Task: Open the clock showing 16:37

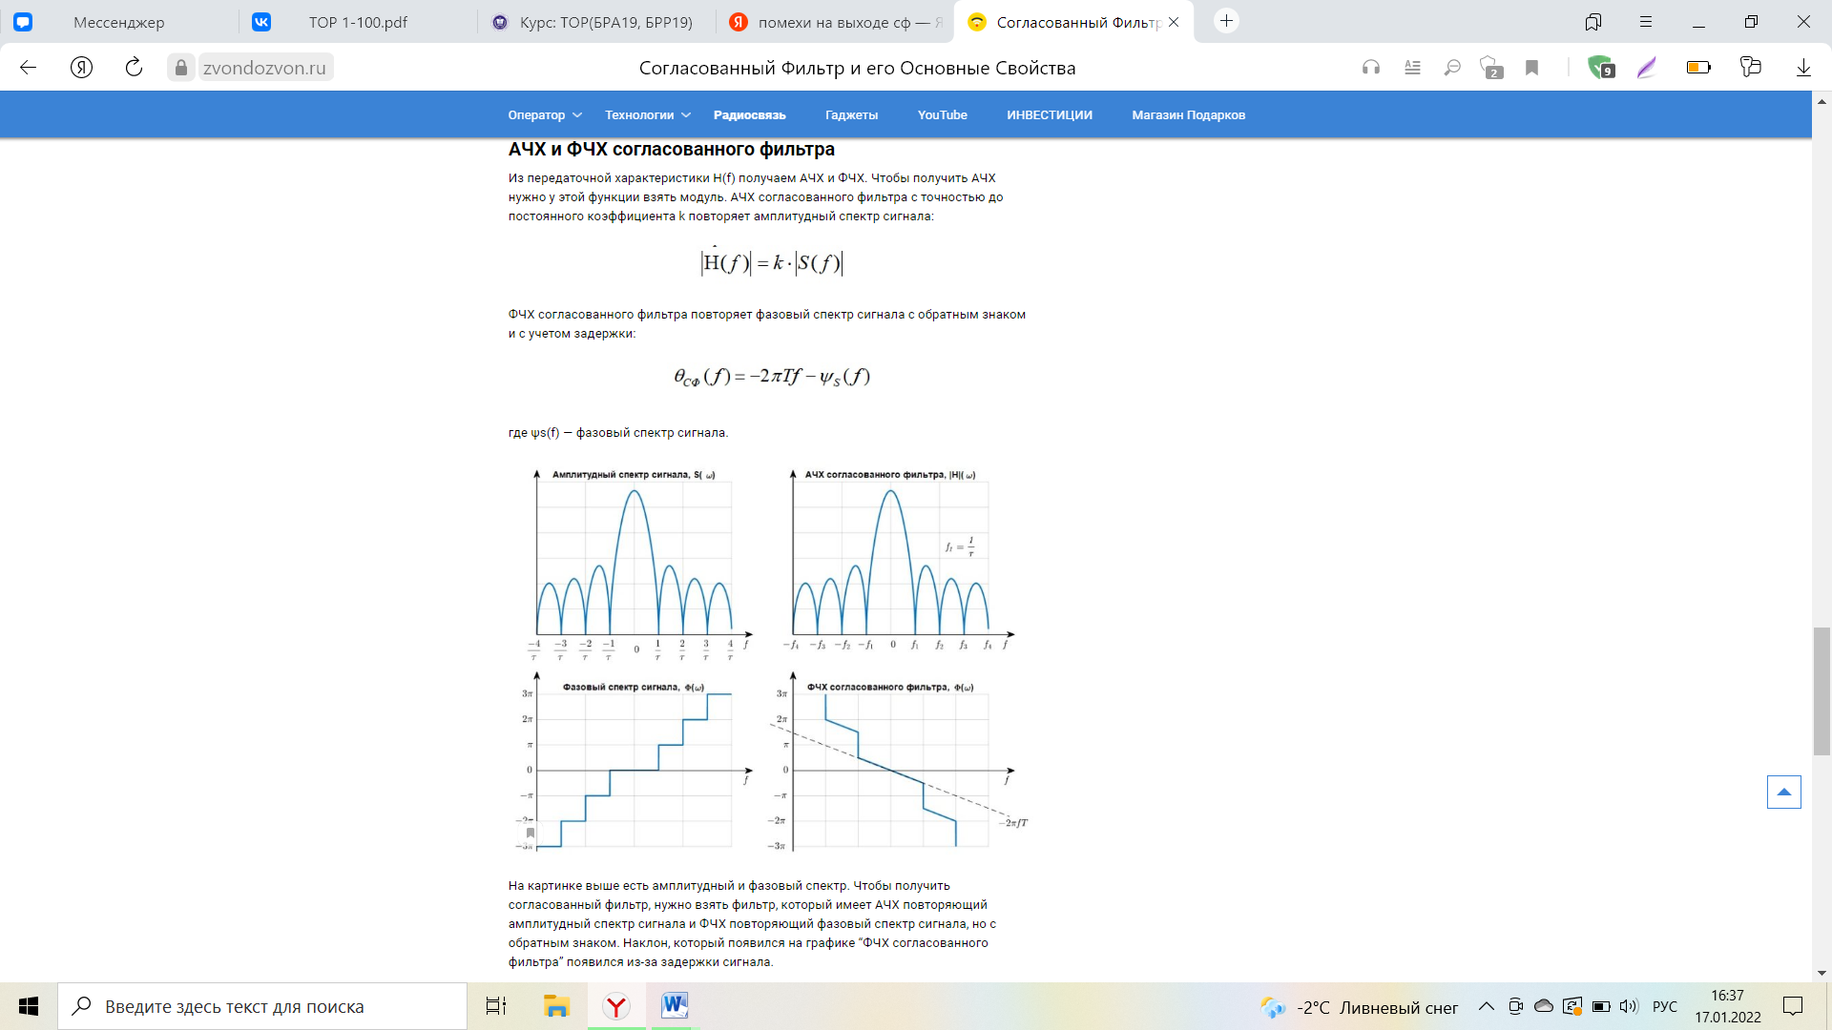Action: coord(1728,1006)
